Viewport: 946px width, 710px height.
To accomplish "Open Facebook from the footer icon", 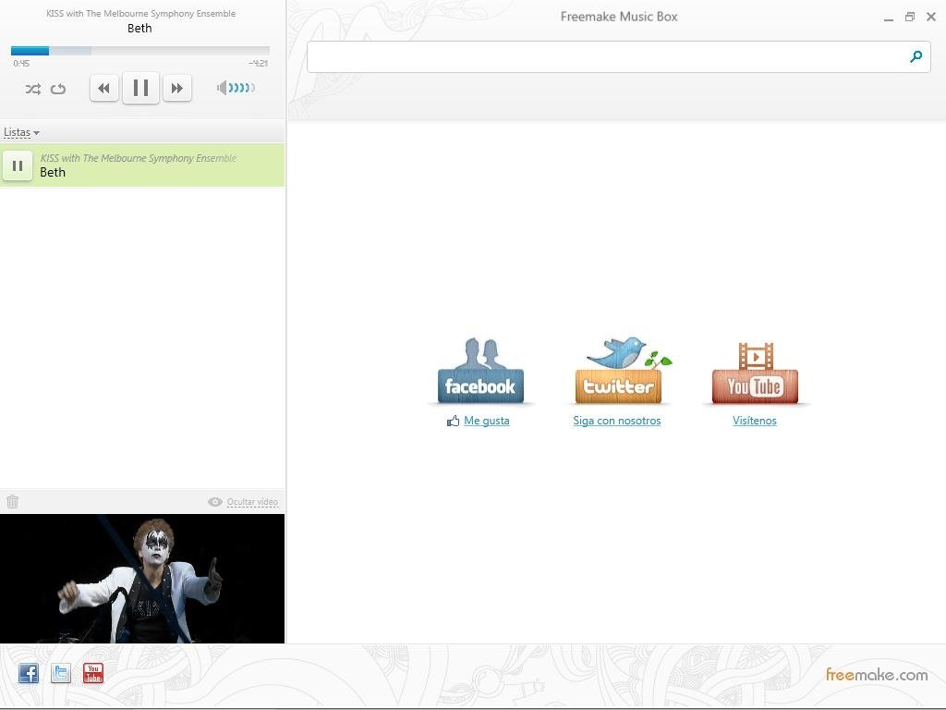I will (x=29, y=673).
